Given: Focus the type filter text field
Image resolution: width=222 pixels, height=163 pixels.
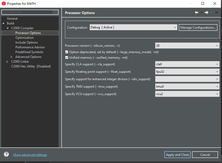Looking at the screenshot, I should (30, 12).
